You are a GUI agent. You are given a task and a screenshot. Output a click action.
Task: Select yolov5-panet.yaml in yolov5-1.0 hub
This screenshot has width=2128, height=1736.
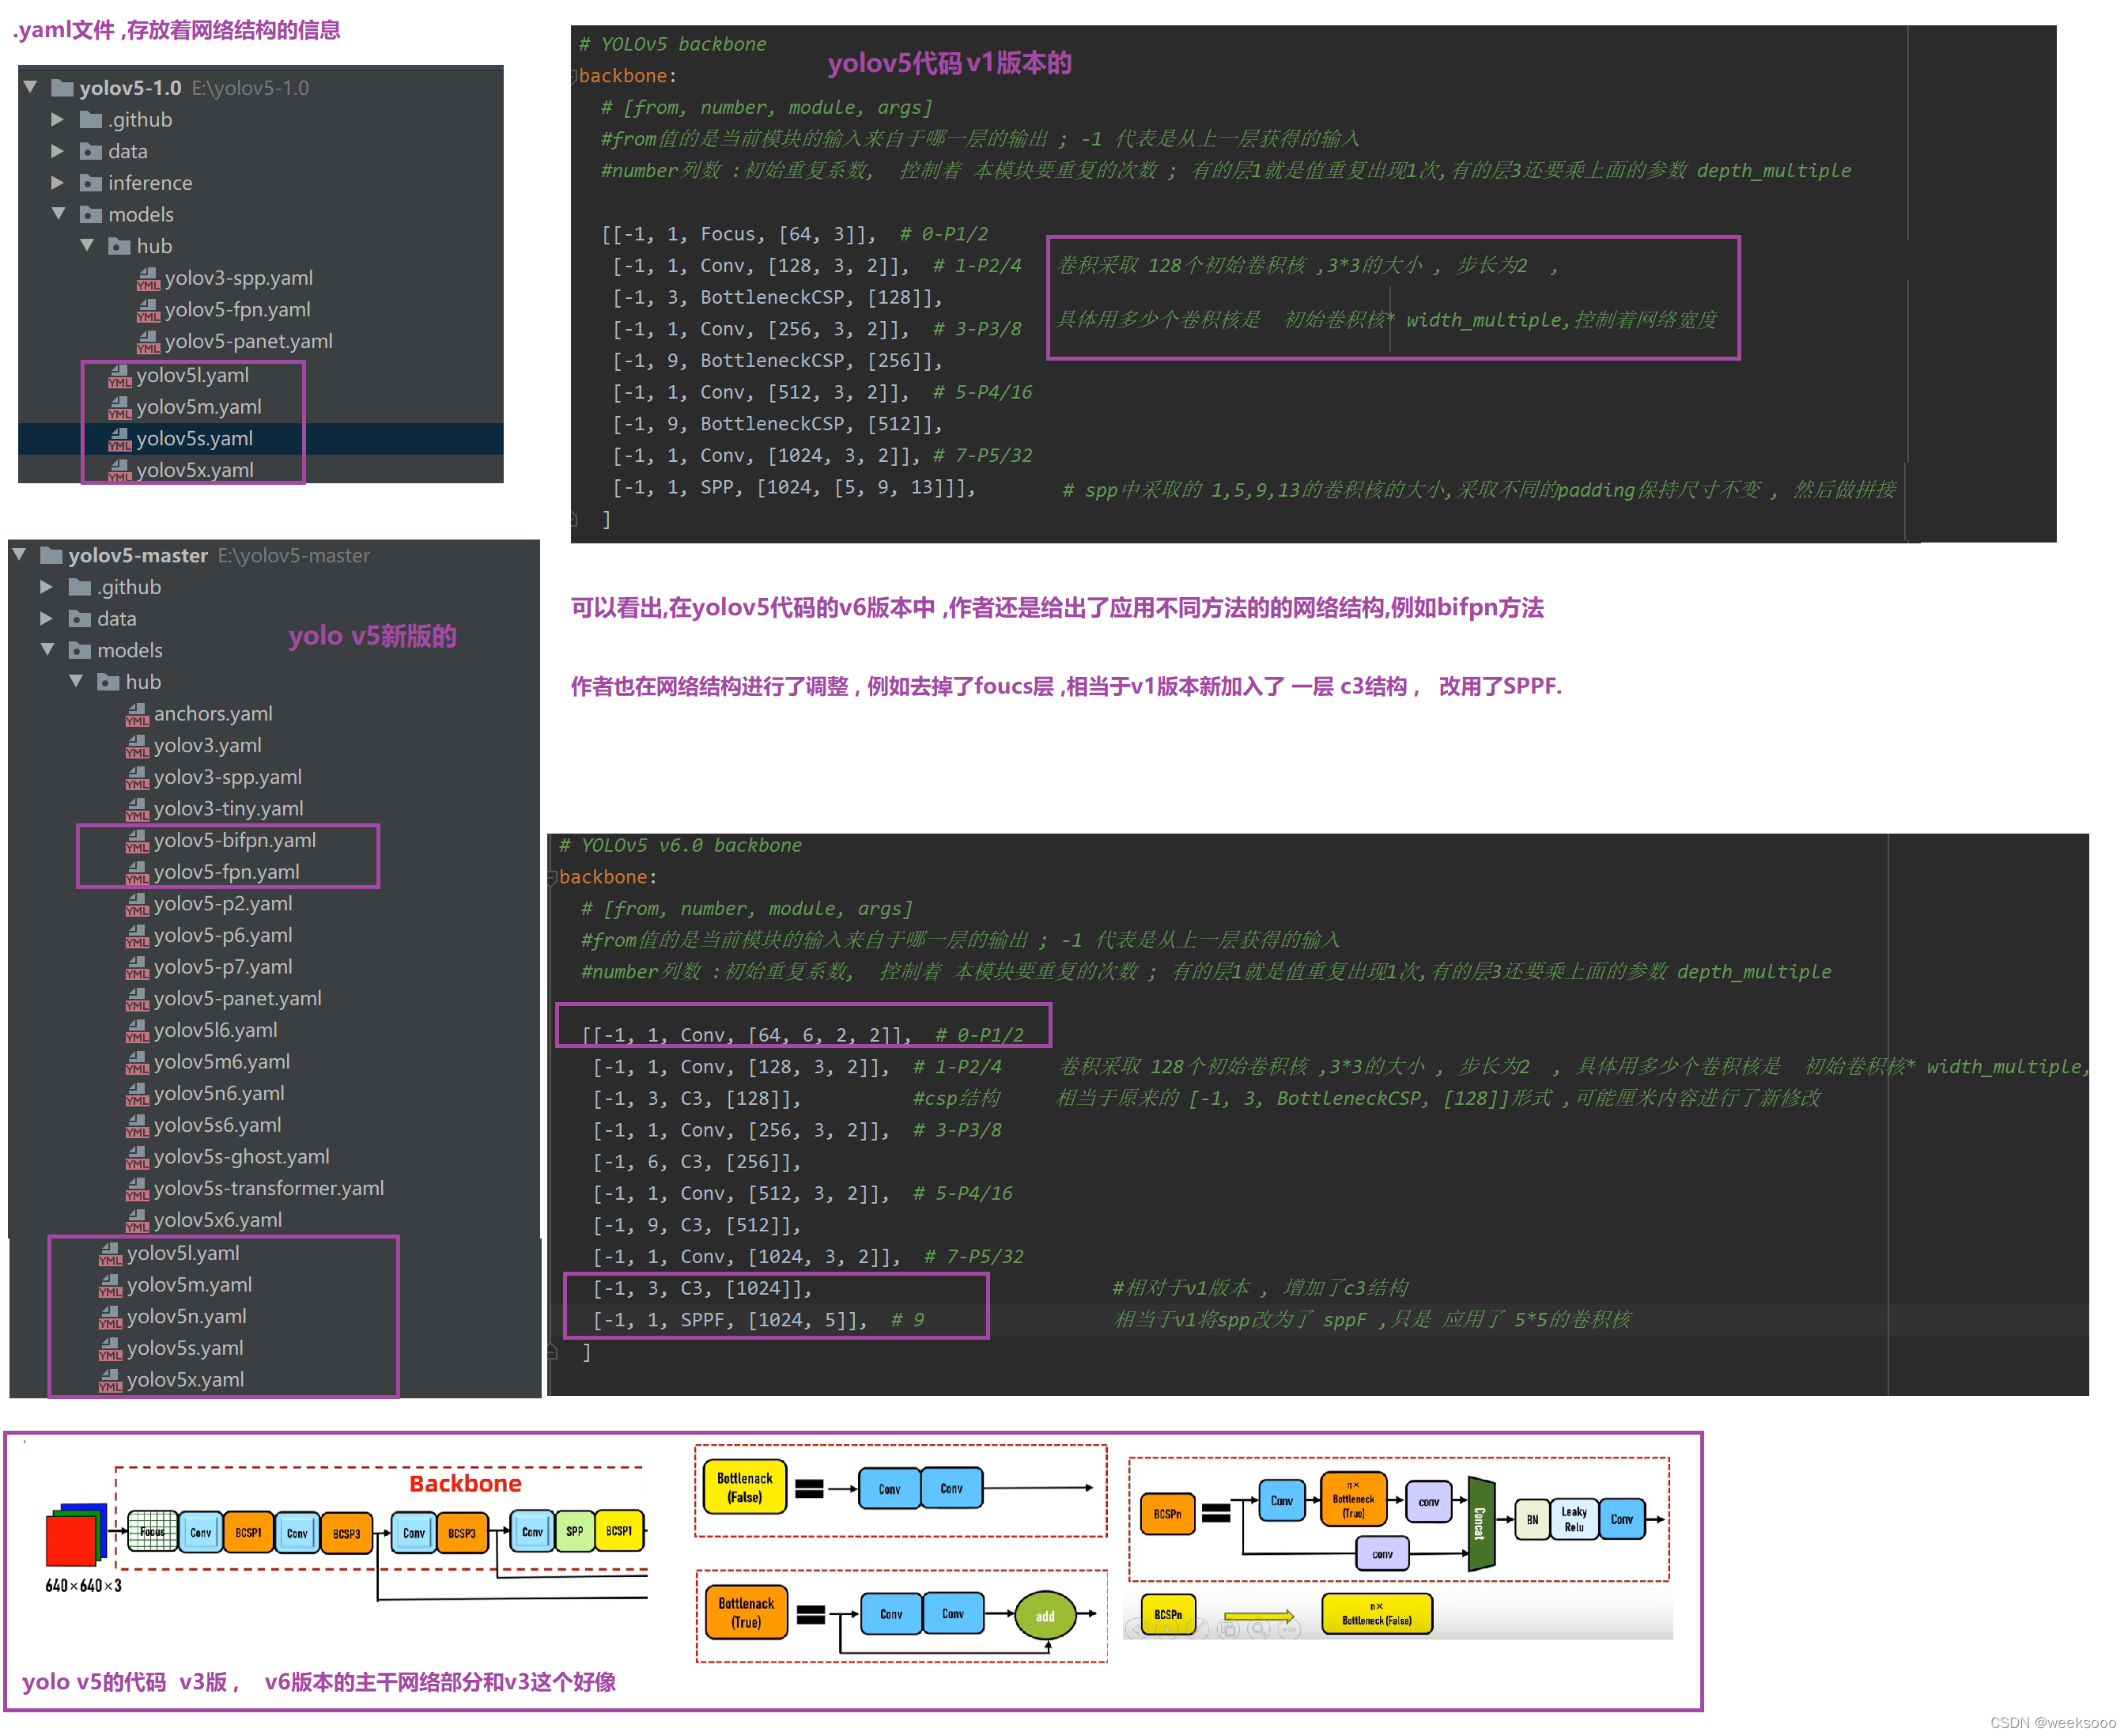tap(248, 341)
